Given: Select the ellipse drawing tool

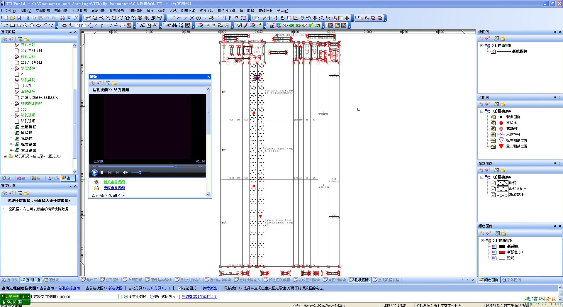Looking at the screenshot, I should coord(38,26).
